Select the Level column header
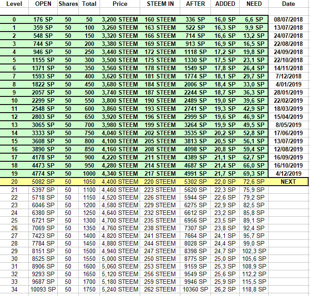 [14, 4]
